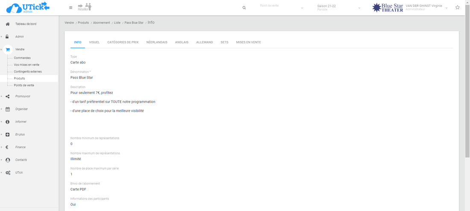Click the Reseller icon in header
Viewport: 470px width, 211px height.
(x=85, y=7)
